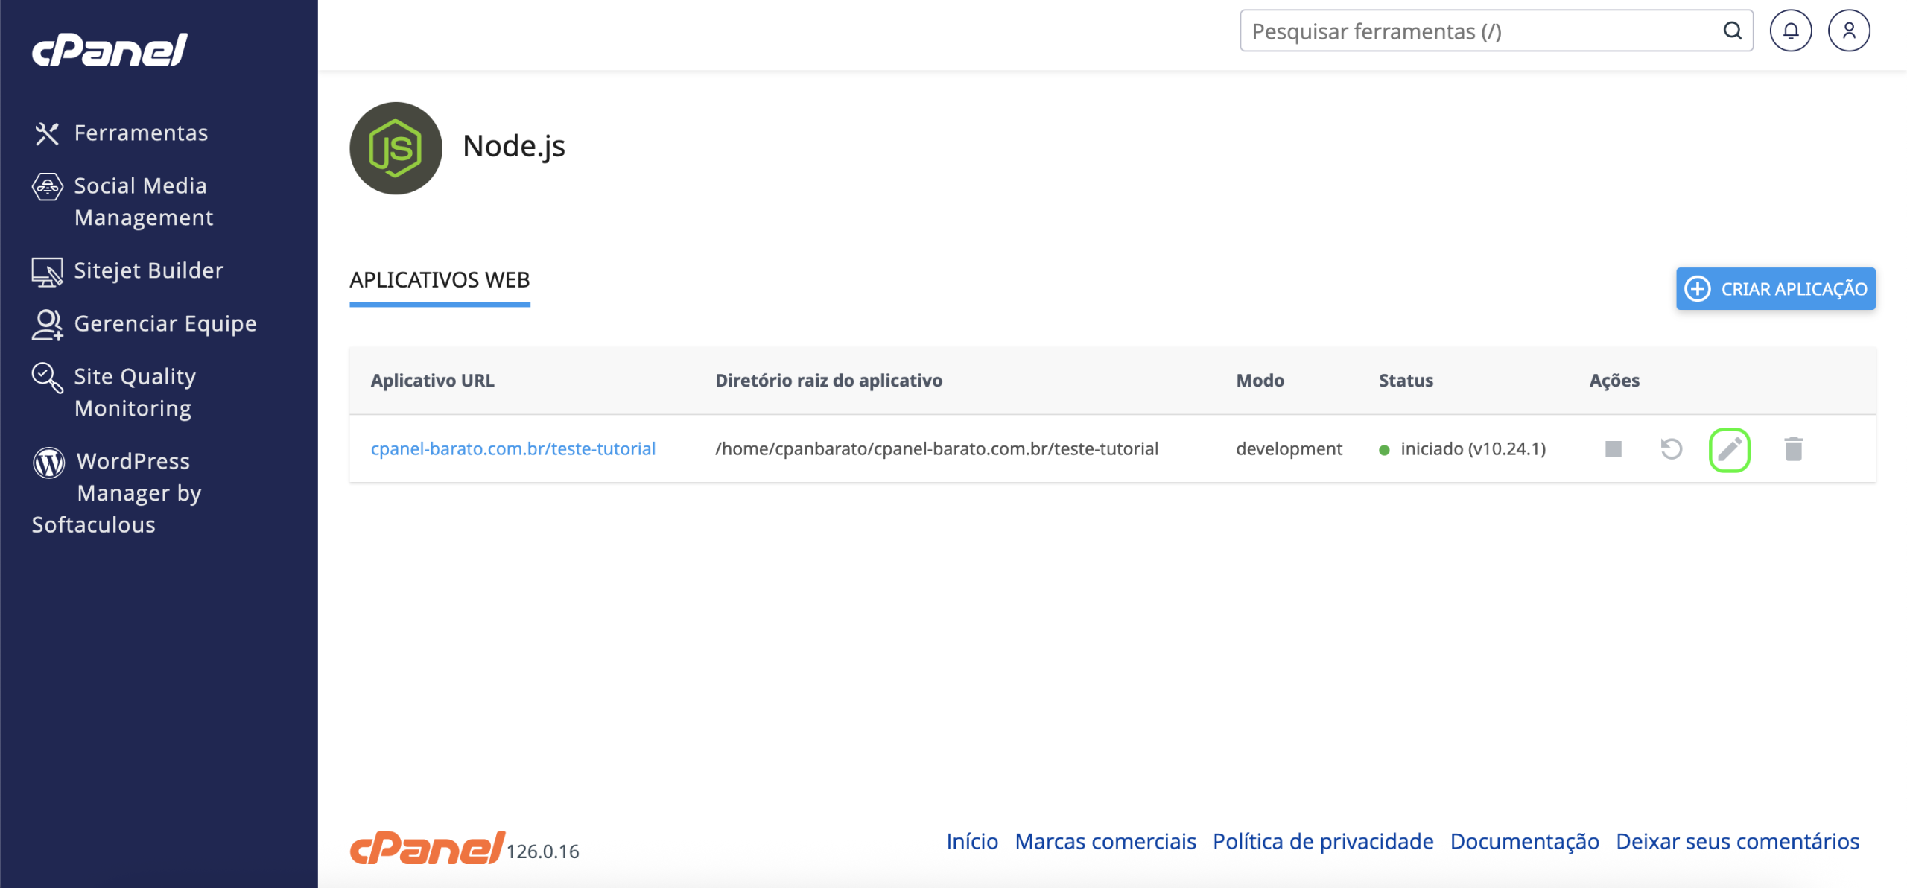The width and height of the screenshot is (1907, 888).
Task: Click the Sitejet Builder monitor icon
Action: (x=47, y=272)
